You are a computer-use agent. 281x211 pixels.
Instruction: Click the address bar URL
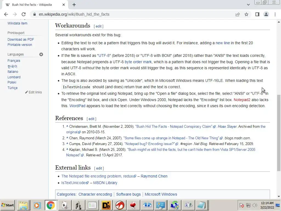click(74, 14)
